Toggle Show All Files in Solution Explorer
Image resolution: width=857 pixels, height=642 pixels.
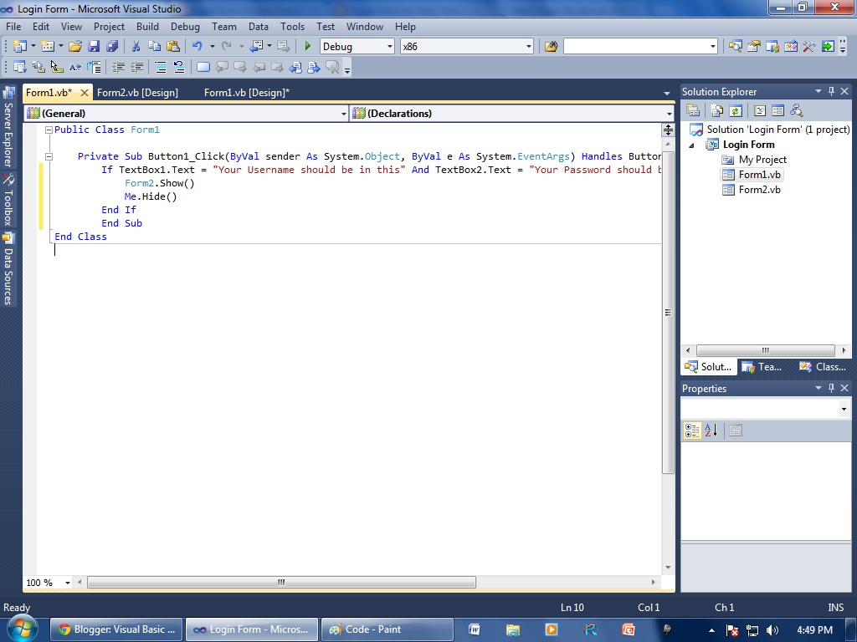point(716,110)
